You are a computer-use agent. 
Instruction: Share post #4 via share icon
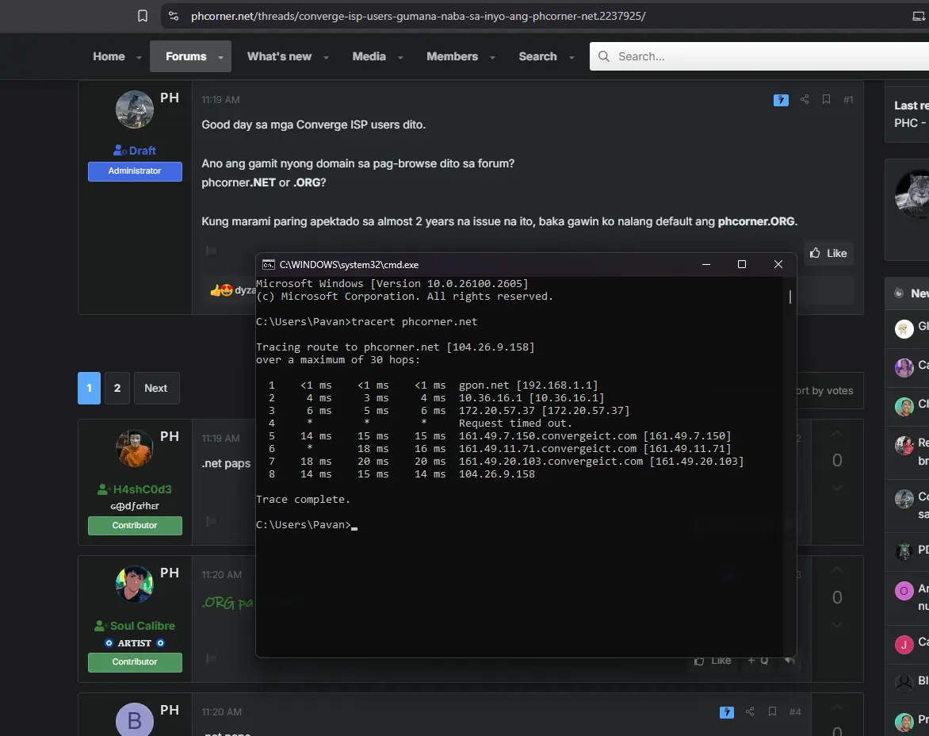click(x=750, y=711)
